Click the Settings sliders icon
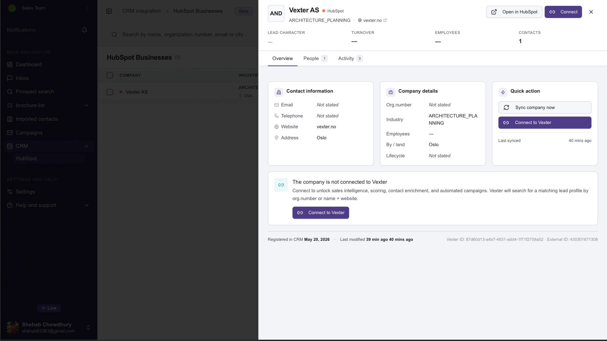The image size is (607, 341). tap(10, 192)
